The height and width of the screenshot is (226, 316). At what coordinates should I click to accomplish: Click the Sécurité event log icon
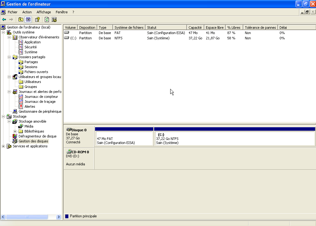[21, 47]
